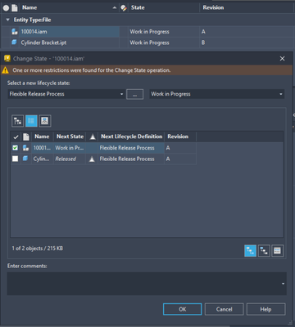The height and width of the screenshot is (327, 295).
Task: Click the Vault icon in Change State title bar
Action: tap(7, 58)
